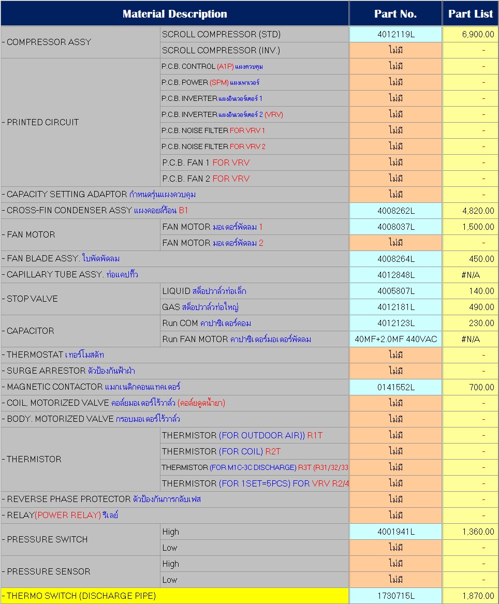
Task: Select the STOP VALVE category cell
Action: click(81, 299)
